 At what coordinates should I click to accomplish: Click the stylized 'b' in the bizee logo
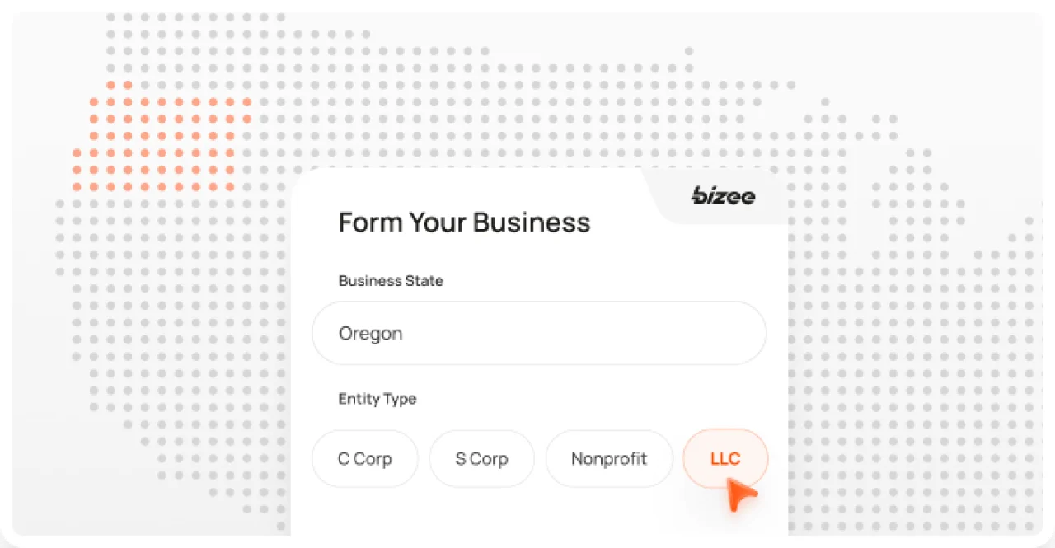(699, 196)
